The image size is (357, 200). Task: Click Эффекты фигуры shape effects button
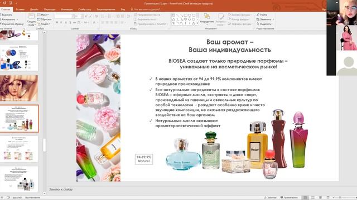point(240,24)
